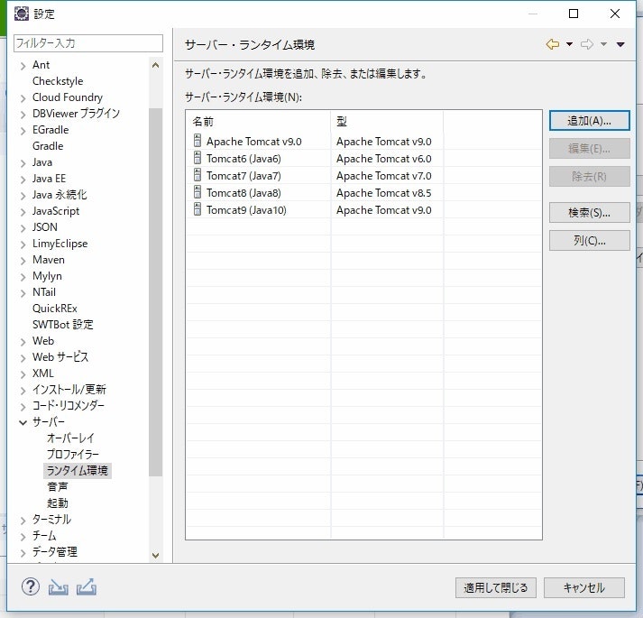Click the export preferences icon
The image size is (643, 618).
point(87,586)
